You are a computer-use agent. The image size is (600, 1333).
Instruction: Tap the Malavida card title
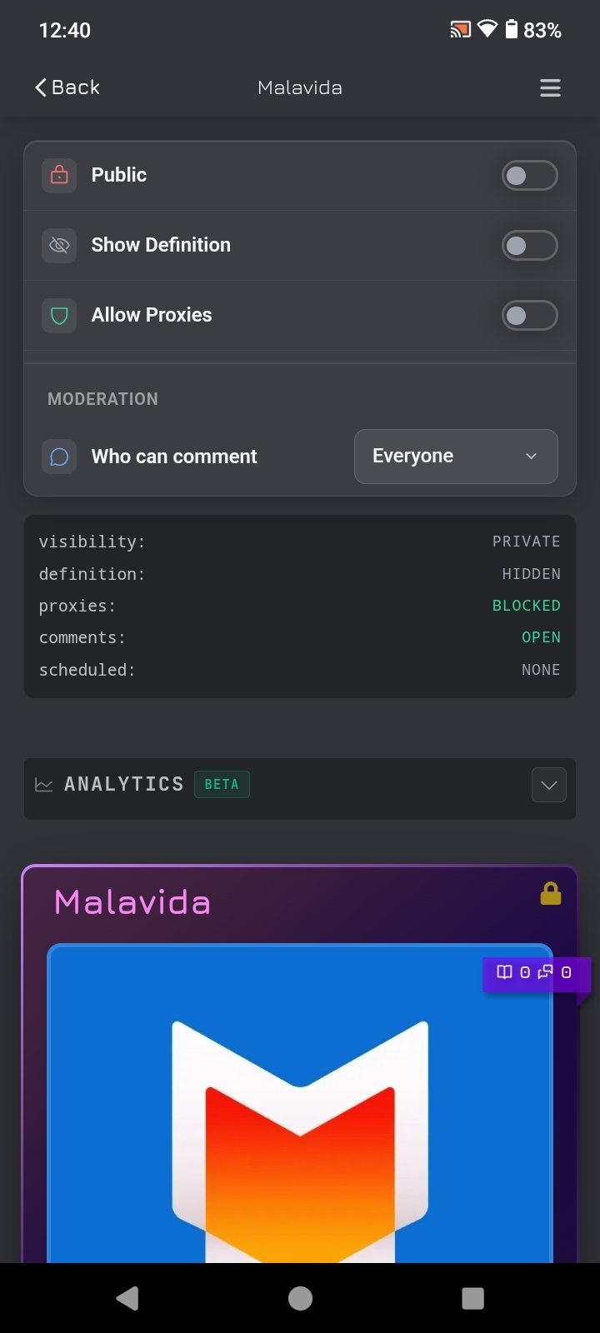[132, 902]
